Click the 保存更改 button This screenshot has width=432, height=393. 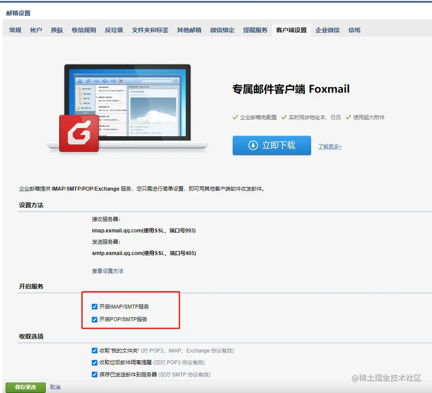point(26,387)
